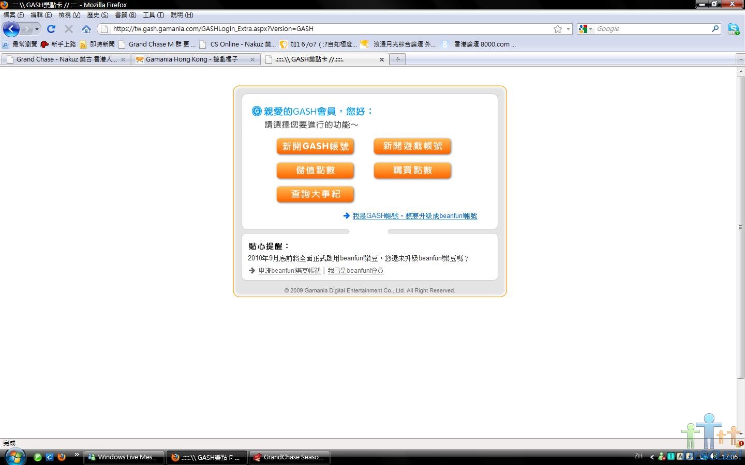Open the 我已是beanfun!會員 link

tap(355, 271)
